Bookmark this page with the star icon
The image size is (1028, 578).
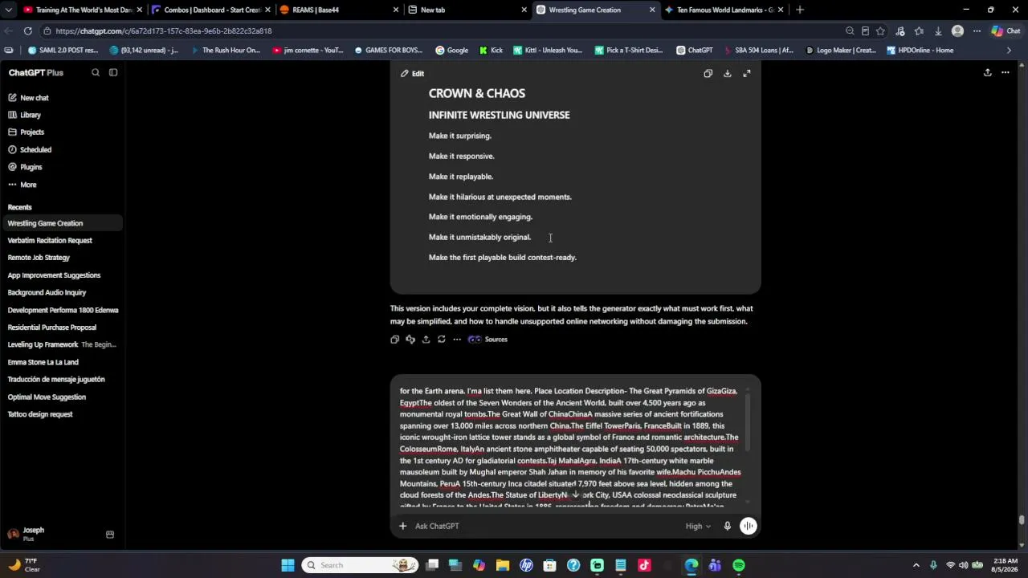point(880,31)
